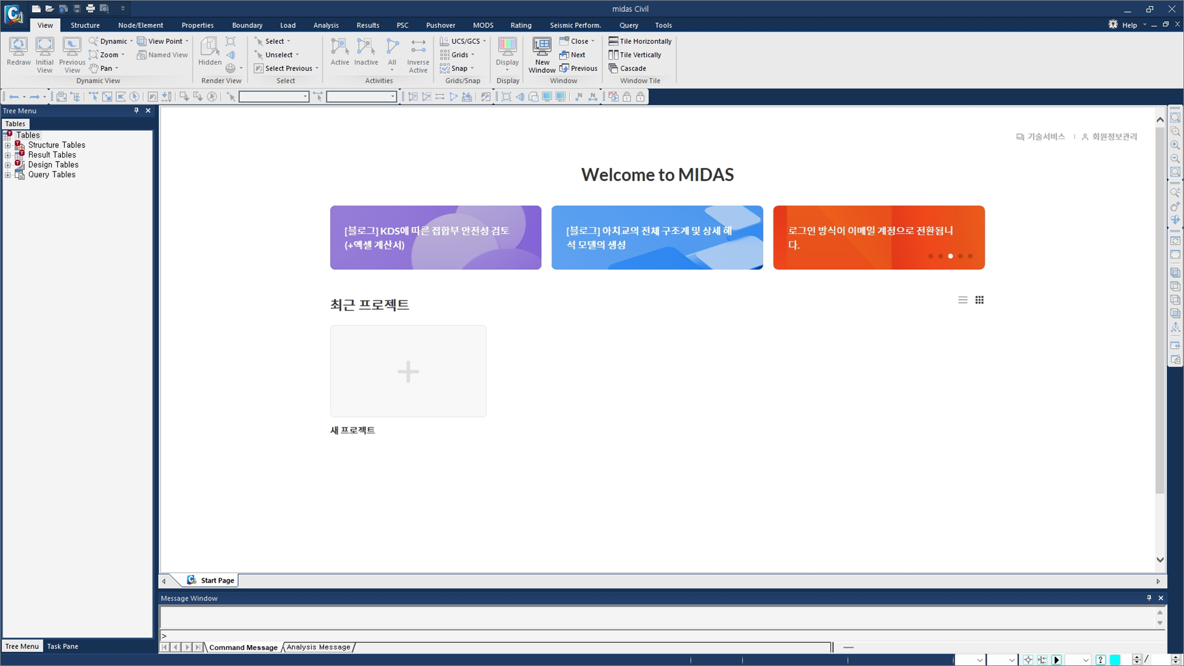Create a new project with plus tile
Image resolution: width=1184 pixels, height=666 pixels.
[408, 371]
